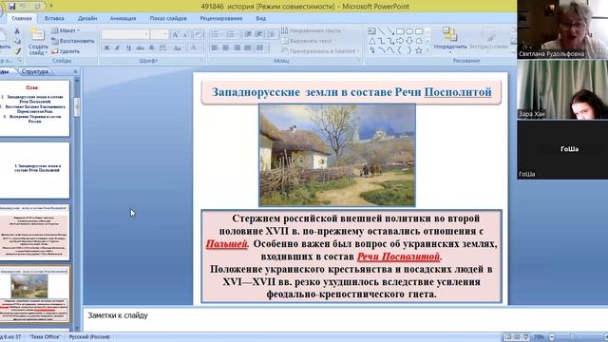The image size is (608, 342).
Task: Open the Дизайн ribbon tab
Action: tap(87, 18)
